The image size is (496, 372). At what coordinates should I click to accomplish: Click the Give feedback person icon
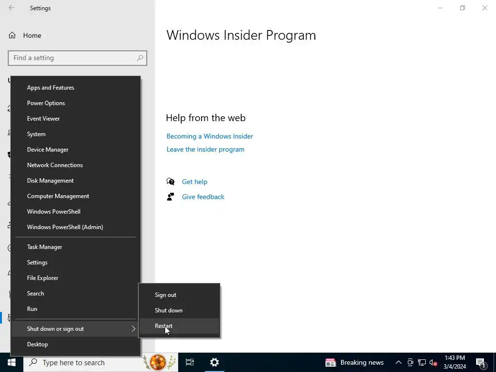coord(170,197)
